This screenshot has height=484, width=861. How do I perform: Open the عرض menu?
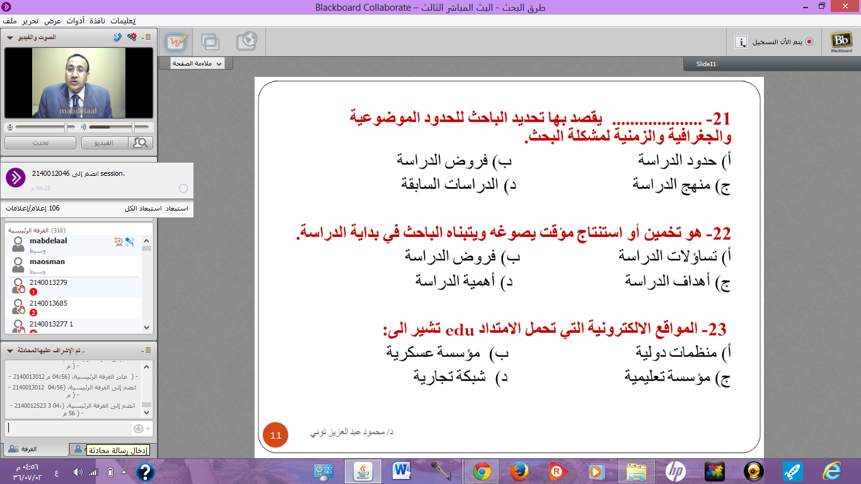(53, 20)
